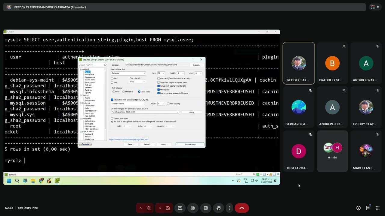
Task: Open meeting details info icon
Action: coord(359,208)
